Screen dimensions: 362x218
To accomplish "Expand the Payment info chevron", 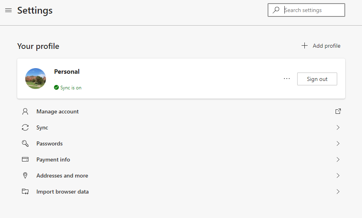I will [x=338, y=159].
